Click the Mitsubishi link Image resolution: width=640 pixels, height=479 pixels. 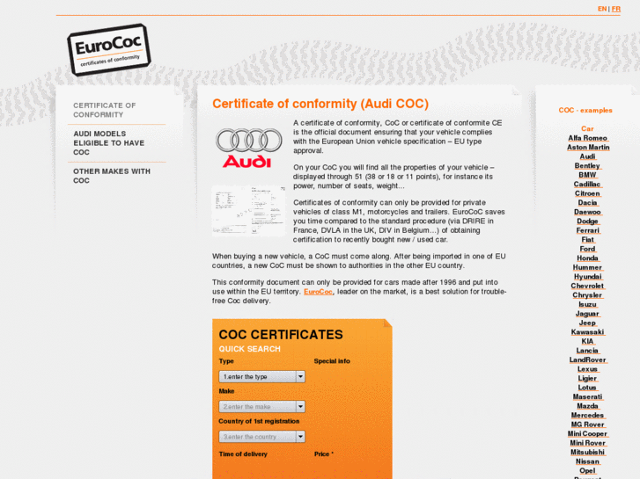[x=588, y=452]
